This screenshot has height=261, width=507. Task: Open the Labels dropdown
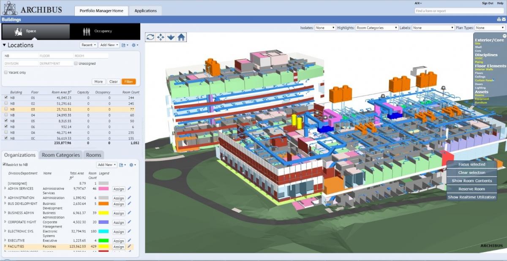tap(433, 28)
